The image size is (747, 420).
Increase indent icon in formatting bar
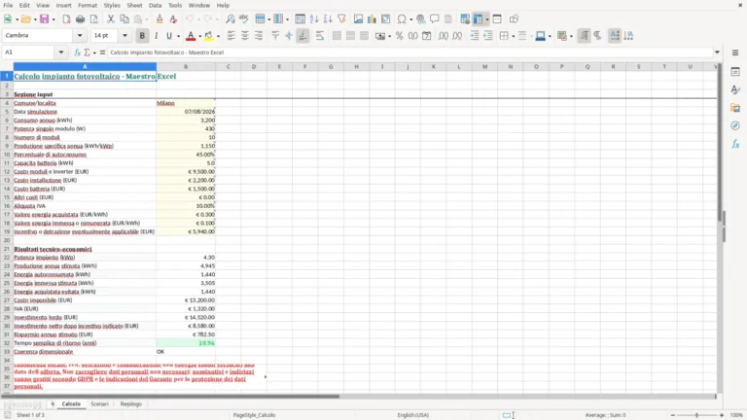click(475, 36)
